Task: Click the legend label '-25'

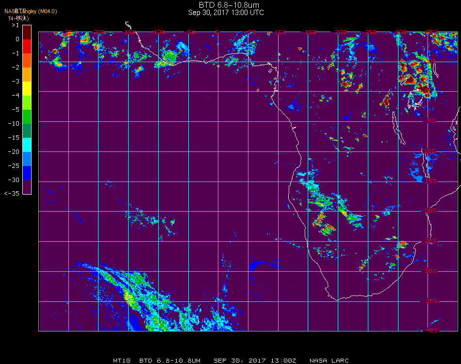Action: tap(14, 166)
